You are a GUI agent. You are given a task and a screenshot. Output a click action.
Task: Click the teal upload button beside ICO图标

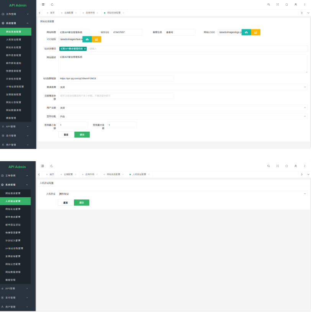(87, 39)
